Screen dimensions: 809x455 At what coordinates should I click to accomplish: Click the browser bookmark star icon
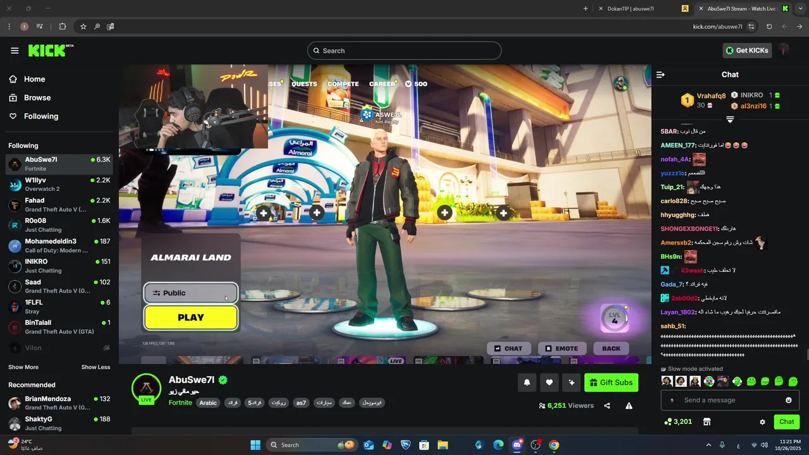(83, 27)
